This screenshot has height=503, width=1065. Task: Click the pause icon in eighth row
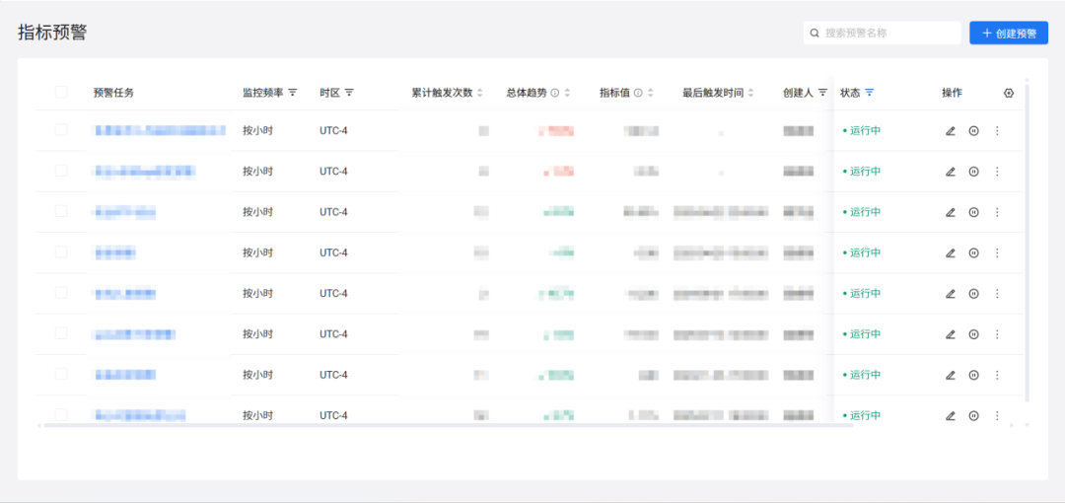tap(973, 416)
